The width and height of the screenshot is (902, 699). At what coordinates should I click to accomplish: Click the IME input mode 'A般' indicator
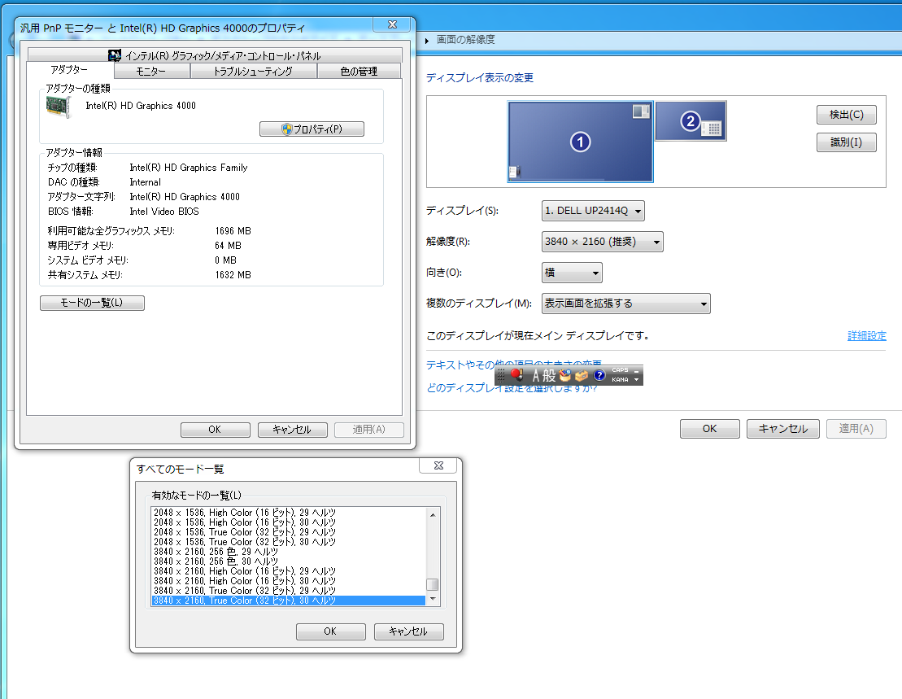pos(543,375)
